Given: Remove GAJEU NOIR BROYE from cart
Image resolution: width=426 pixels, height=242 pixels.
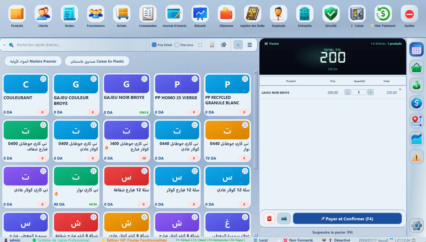Looking at the screenshot, I should 400,89.
